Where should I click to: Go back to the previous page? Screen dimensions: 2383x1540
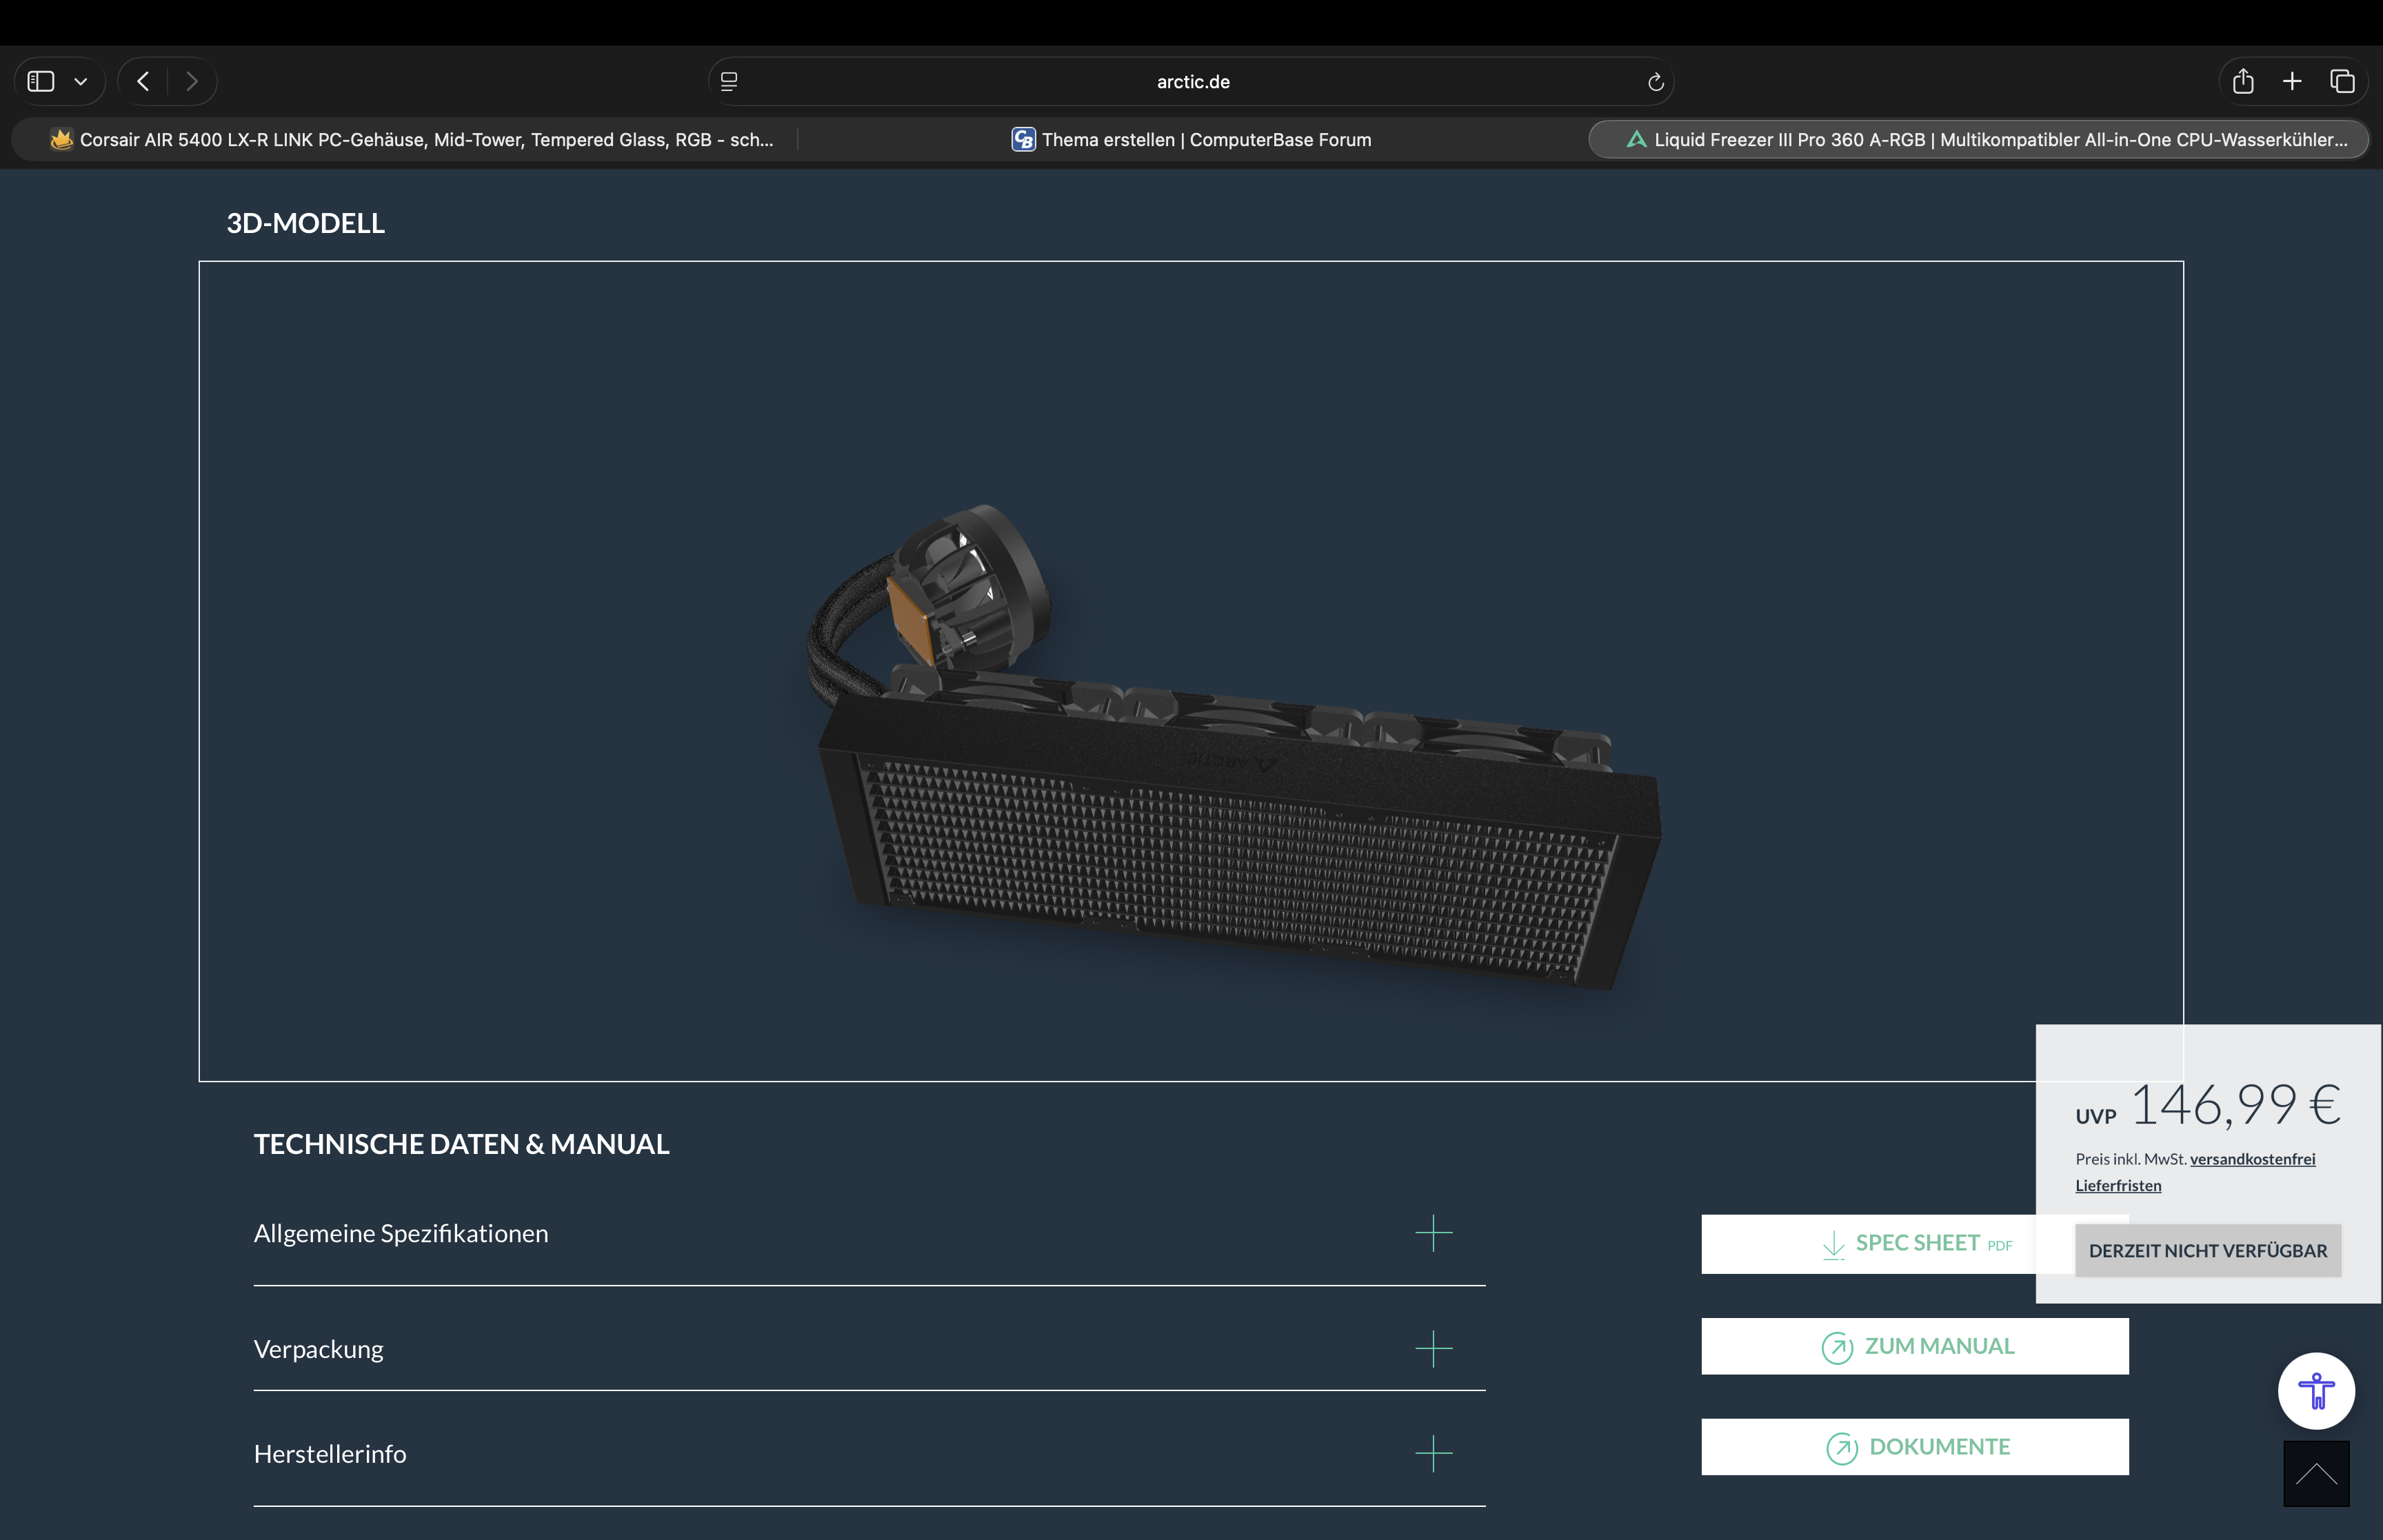pos(143,81)
